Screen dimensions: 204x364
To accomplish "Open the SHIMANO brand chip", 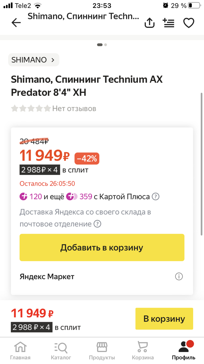I will [x=34, y=60].
